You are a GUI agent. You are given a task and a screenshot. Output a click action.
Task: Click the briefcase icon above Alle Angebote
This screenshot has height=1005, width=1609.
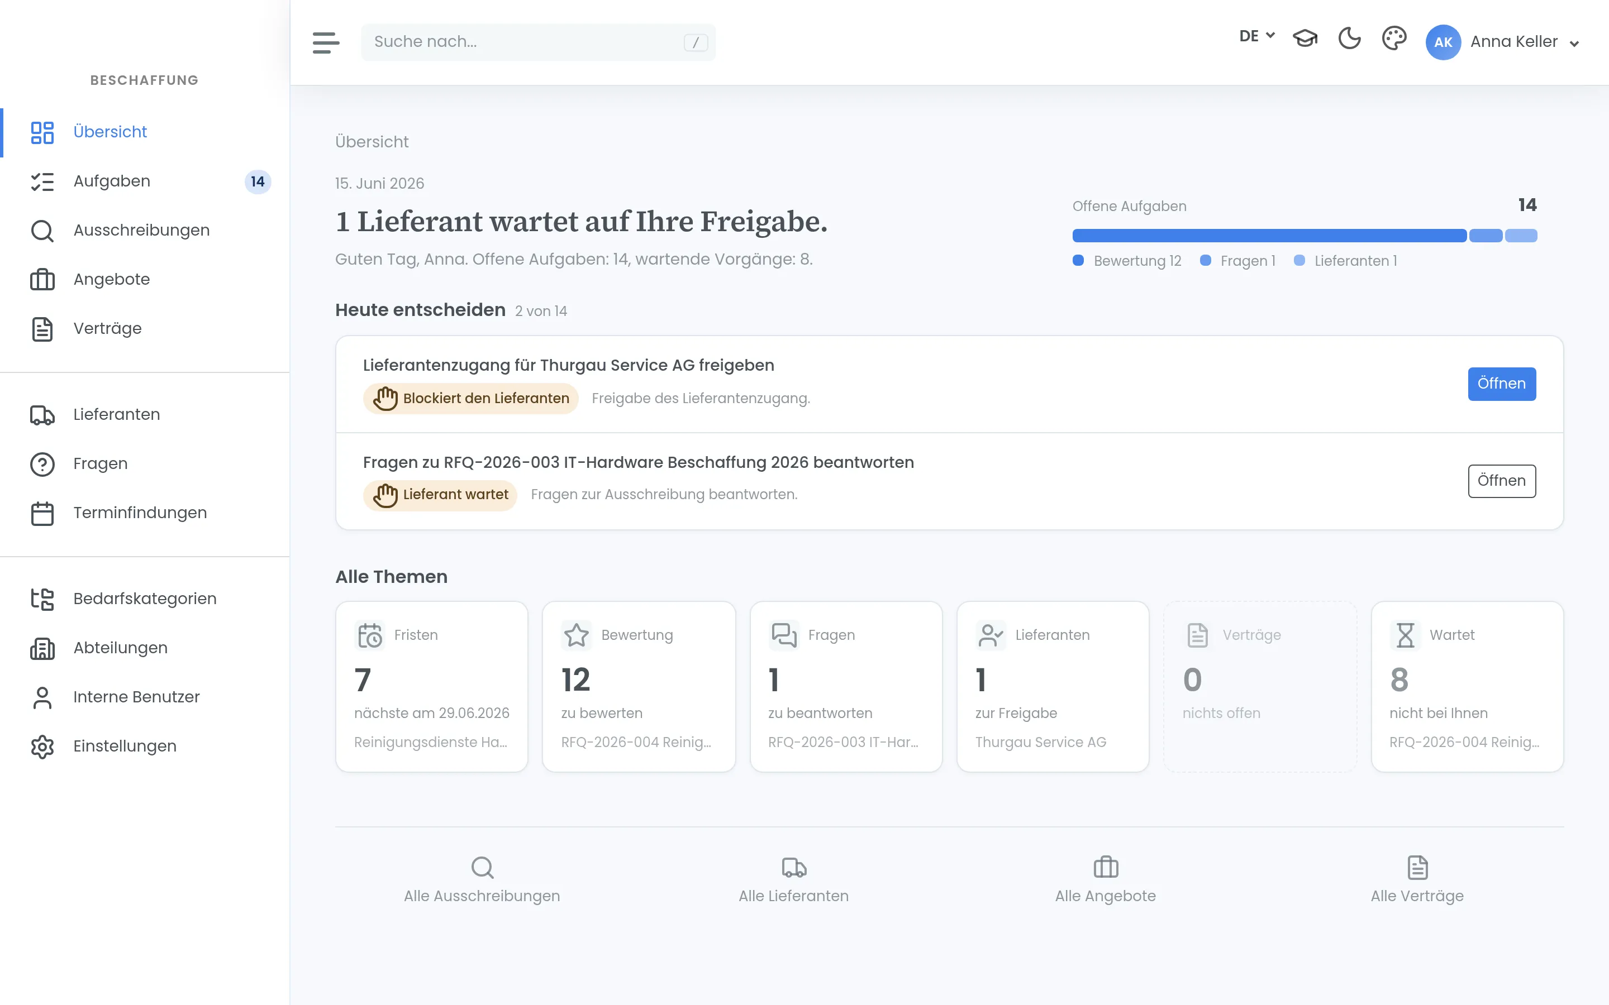(1105, 868)
